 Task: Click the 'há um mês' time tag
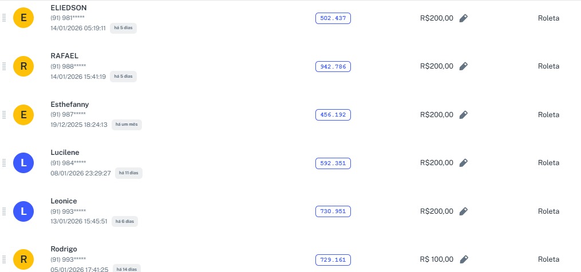(x=127, y=125)
